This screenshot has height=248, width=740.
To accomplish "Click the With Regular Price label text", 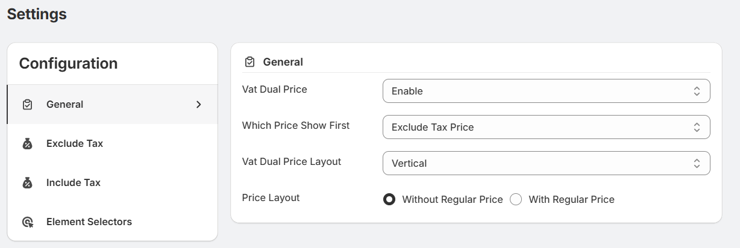I will tap(571, 199).
